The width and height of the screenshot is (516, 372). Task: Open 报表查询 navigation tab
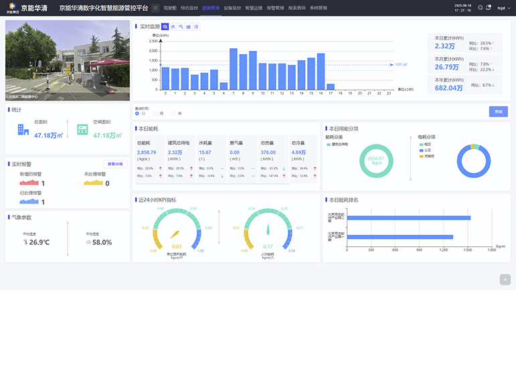coord(297,8)
